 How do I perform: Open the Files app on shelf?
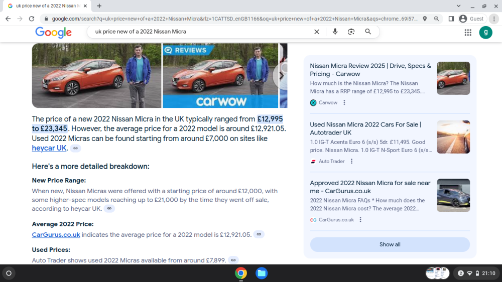pyautogui.click(x=262, y=273)
